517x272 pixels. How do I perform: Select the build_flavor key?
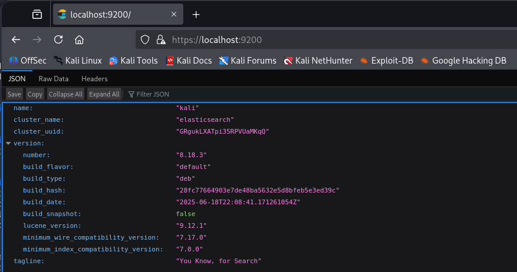48,167
